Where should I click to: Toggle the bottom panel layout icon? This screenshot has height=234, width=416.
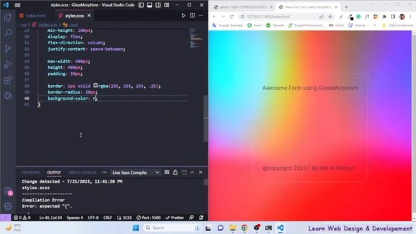[x=149, y=5]
